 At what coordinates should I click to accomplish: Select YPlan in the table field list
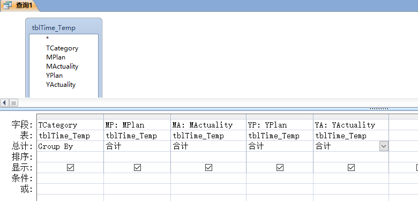click(54, 76)
